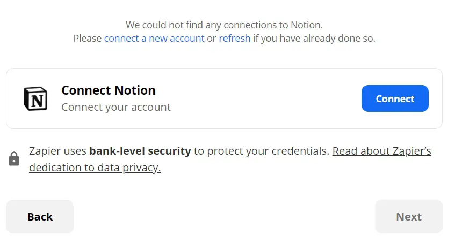
Task: Go back with the Back button
Action: (x=40, y=217)
